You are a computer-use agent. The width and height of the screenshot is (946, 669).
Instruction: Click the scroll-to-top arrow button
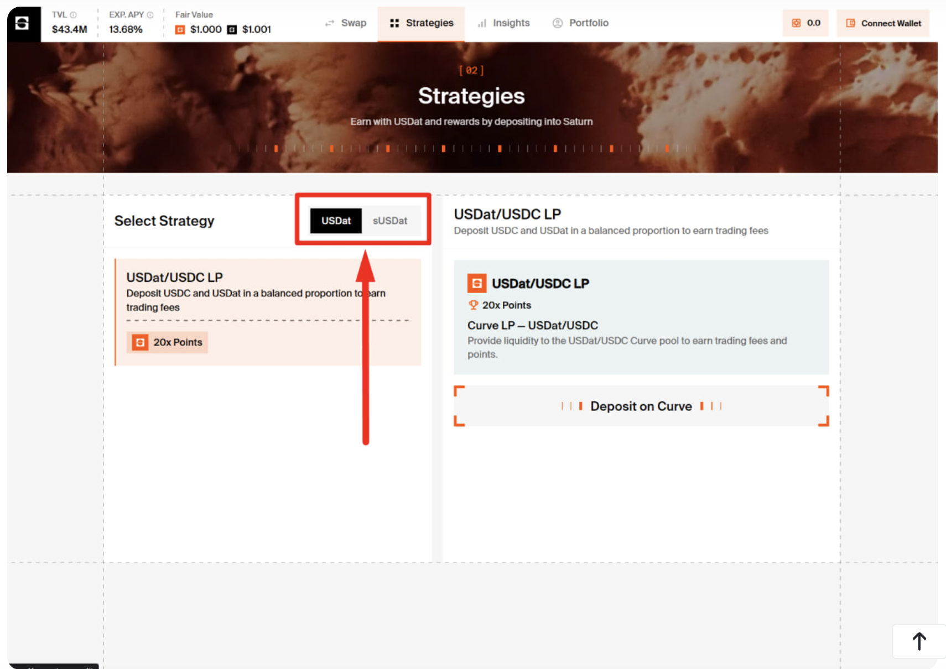pos(918,641)
